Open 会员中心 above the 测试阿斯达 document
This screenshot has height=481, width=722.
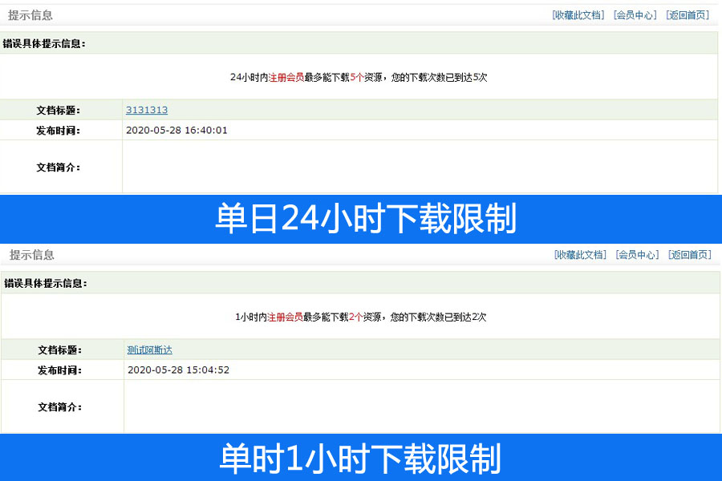(637, 255)
